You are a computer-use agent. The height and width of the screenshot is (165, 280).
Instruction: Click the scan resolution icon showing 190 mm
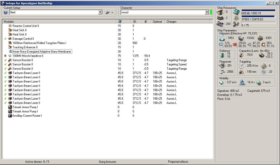[241, 72]
